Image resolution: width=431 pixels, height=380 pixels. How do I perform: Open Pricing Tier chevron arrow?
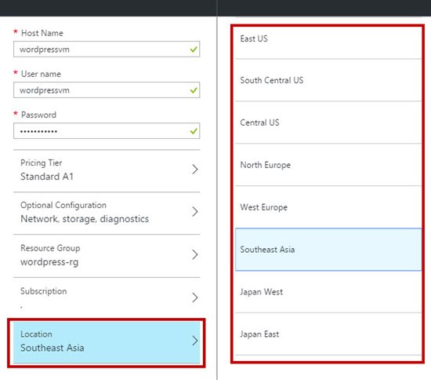195,170
